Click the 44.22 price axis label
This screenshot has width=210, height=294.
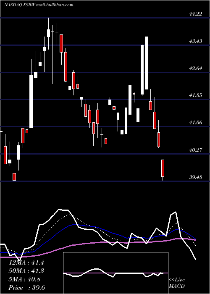(x=196, y=14)
